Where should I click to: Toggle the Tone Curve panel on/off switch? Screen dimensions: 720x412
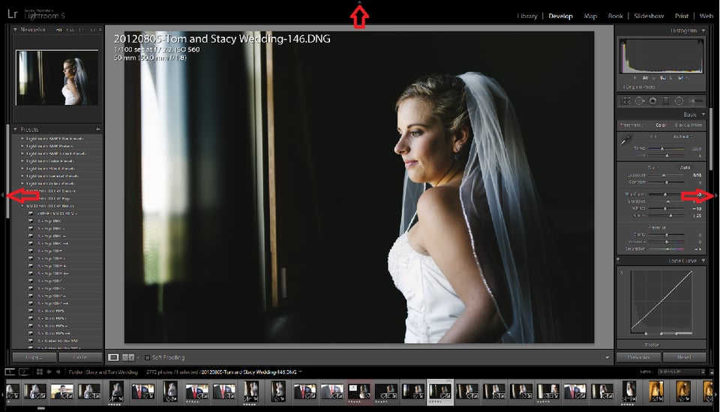click(x=619, y=260)
